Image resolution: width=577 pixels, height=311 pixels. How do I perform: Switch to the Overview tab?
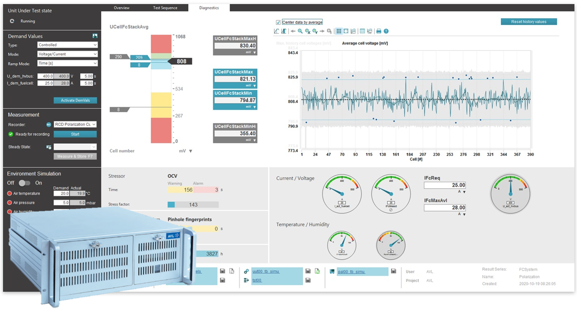pyautogui.click(x=122, y=8)
